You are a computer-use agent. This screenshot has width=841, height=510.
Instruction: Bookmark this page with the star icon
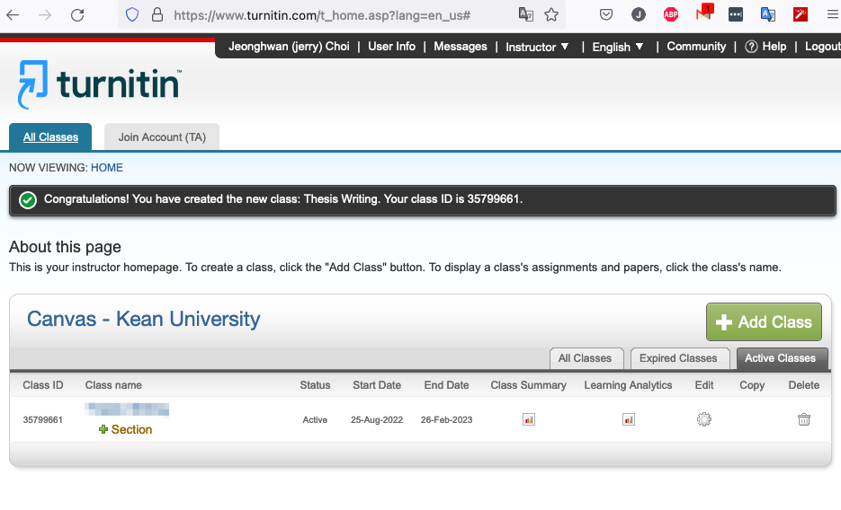(551, 15)
